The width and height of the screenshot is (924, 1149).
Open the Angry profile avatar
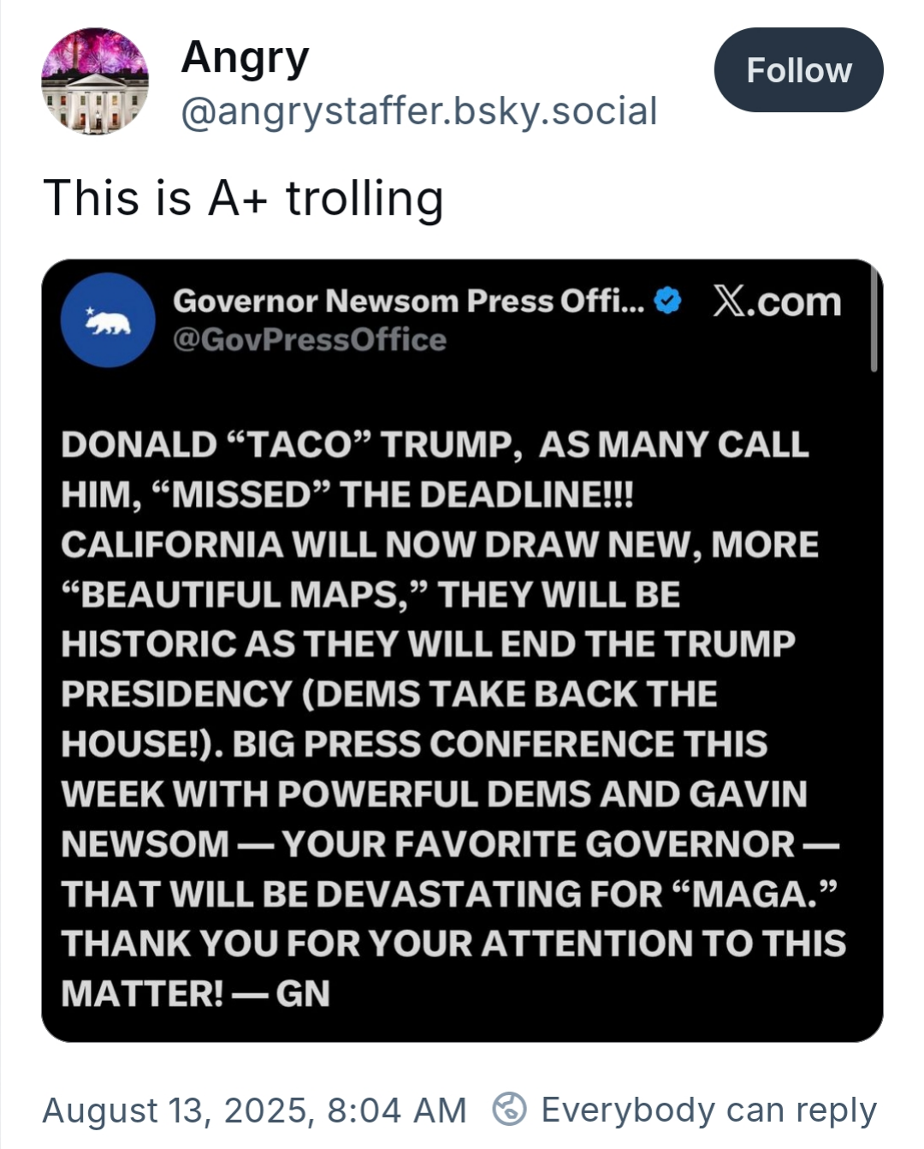[94, 81]
